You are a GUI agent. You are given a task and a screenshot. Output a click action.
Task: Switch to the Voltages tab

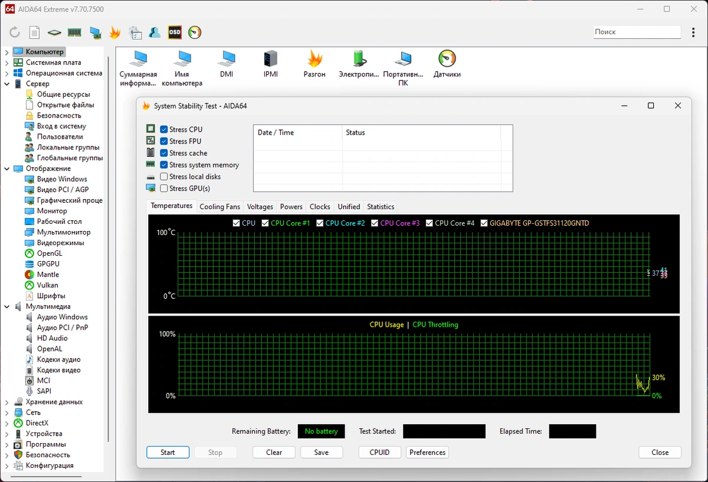point(260,207)
